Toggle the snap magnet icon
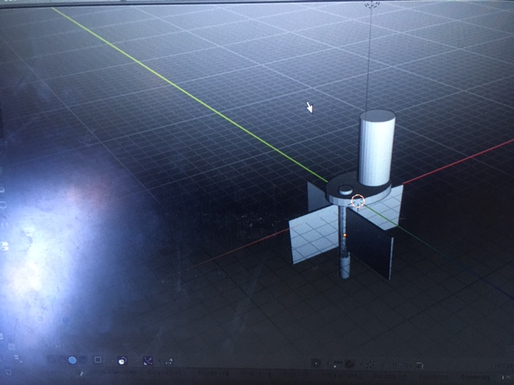 point(350,364)
